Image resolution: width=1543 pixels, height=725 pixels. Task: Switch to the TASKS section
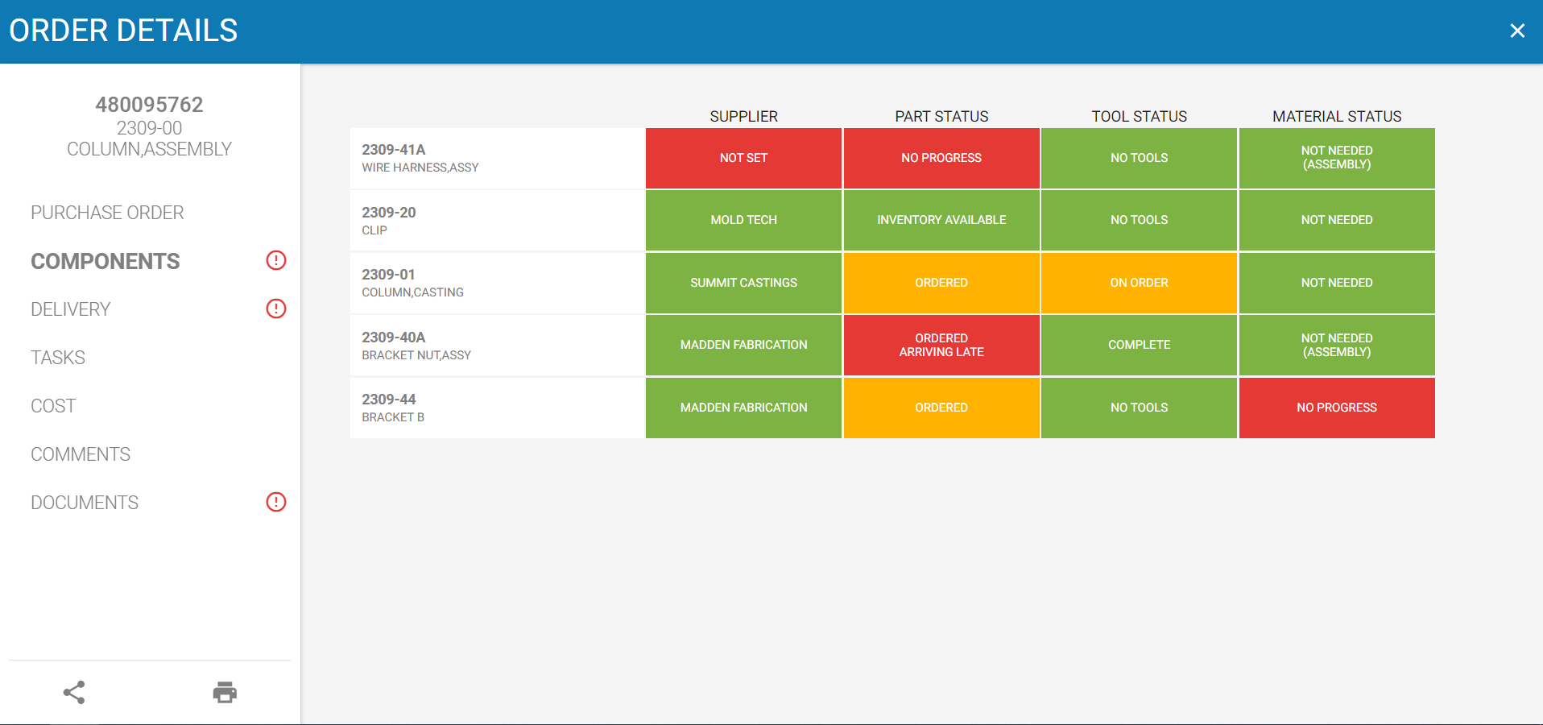click(58, 358)
